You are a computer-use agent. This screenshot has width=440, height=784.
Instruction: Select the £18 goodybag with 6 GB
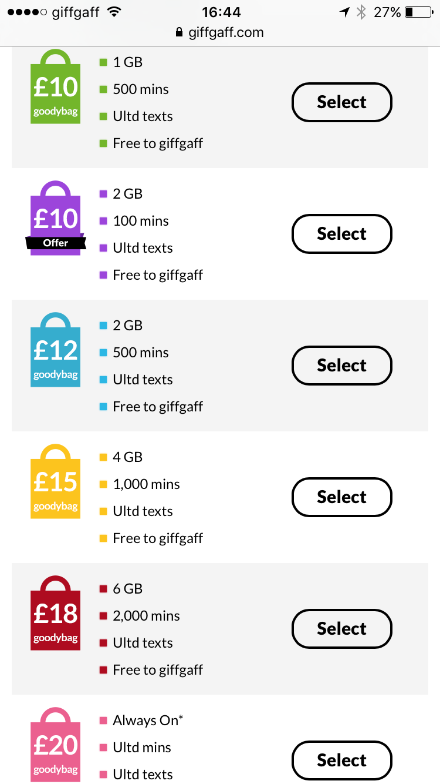pyautogui.click(x=341, y=629)
